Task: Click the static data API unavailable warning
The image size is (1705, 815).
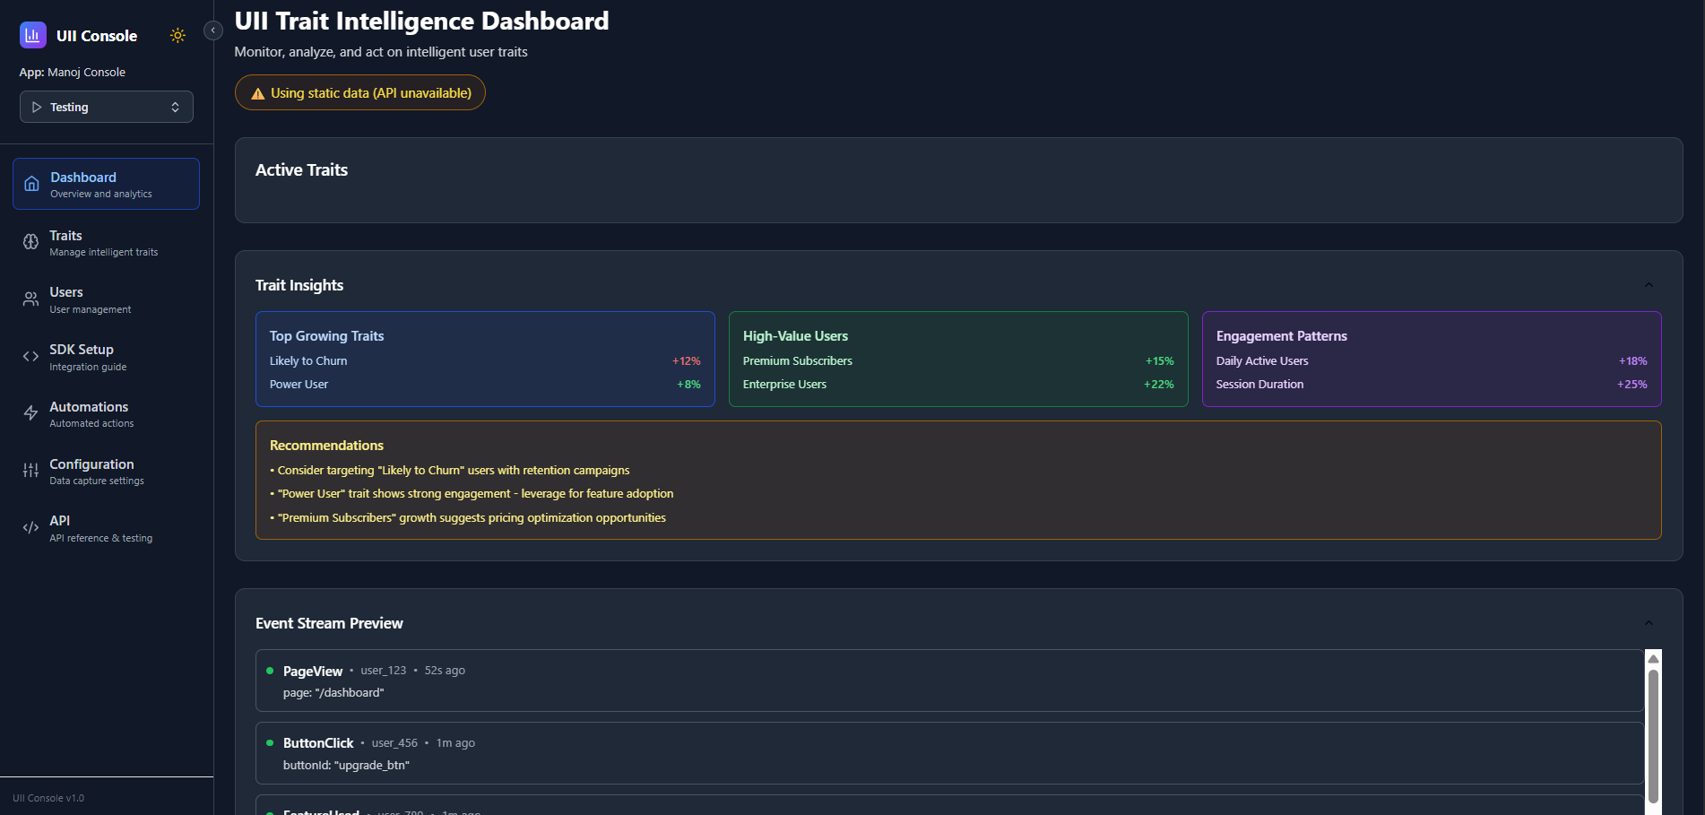Action: [x=360, y=93]
